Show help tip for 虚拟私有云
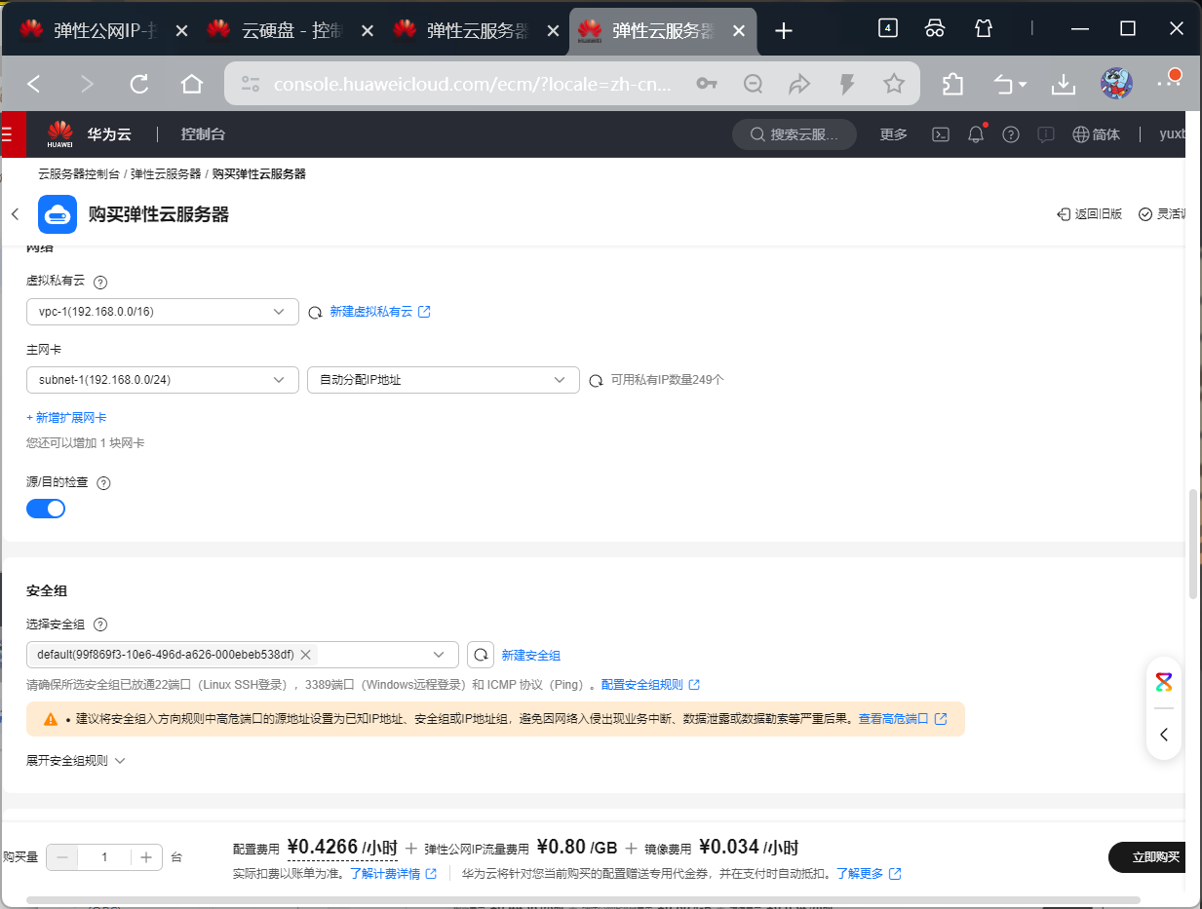Image resolution: width=1202 pixels, height=909 pixels. pos(99,282)
